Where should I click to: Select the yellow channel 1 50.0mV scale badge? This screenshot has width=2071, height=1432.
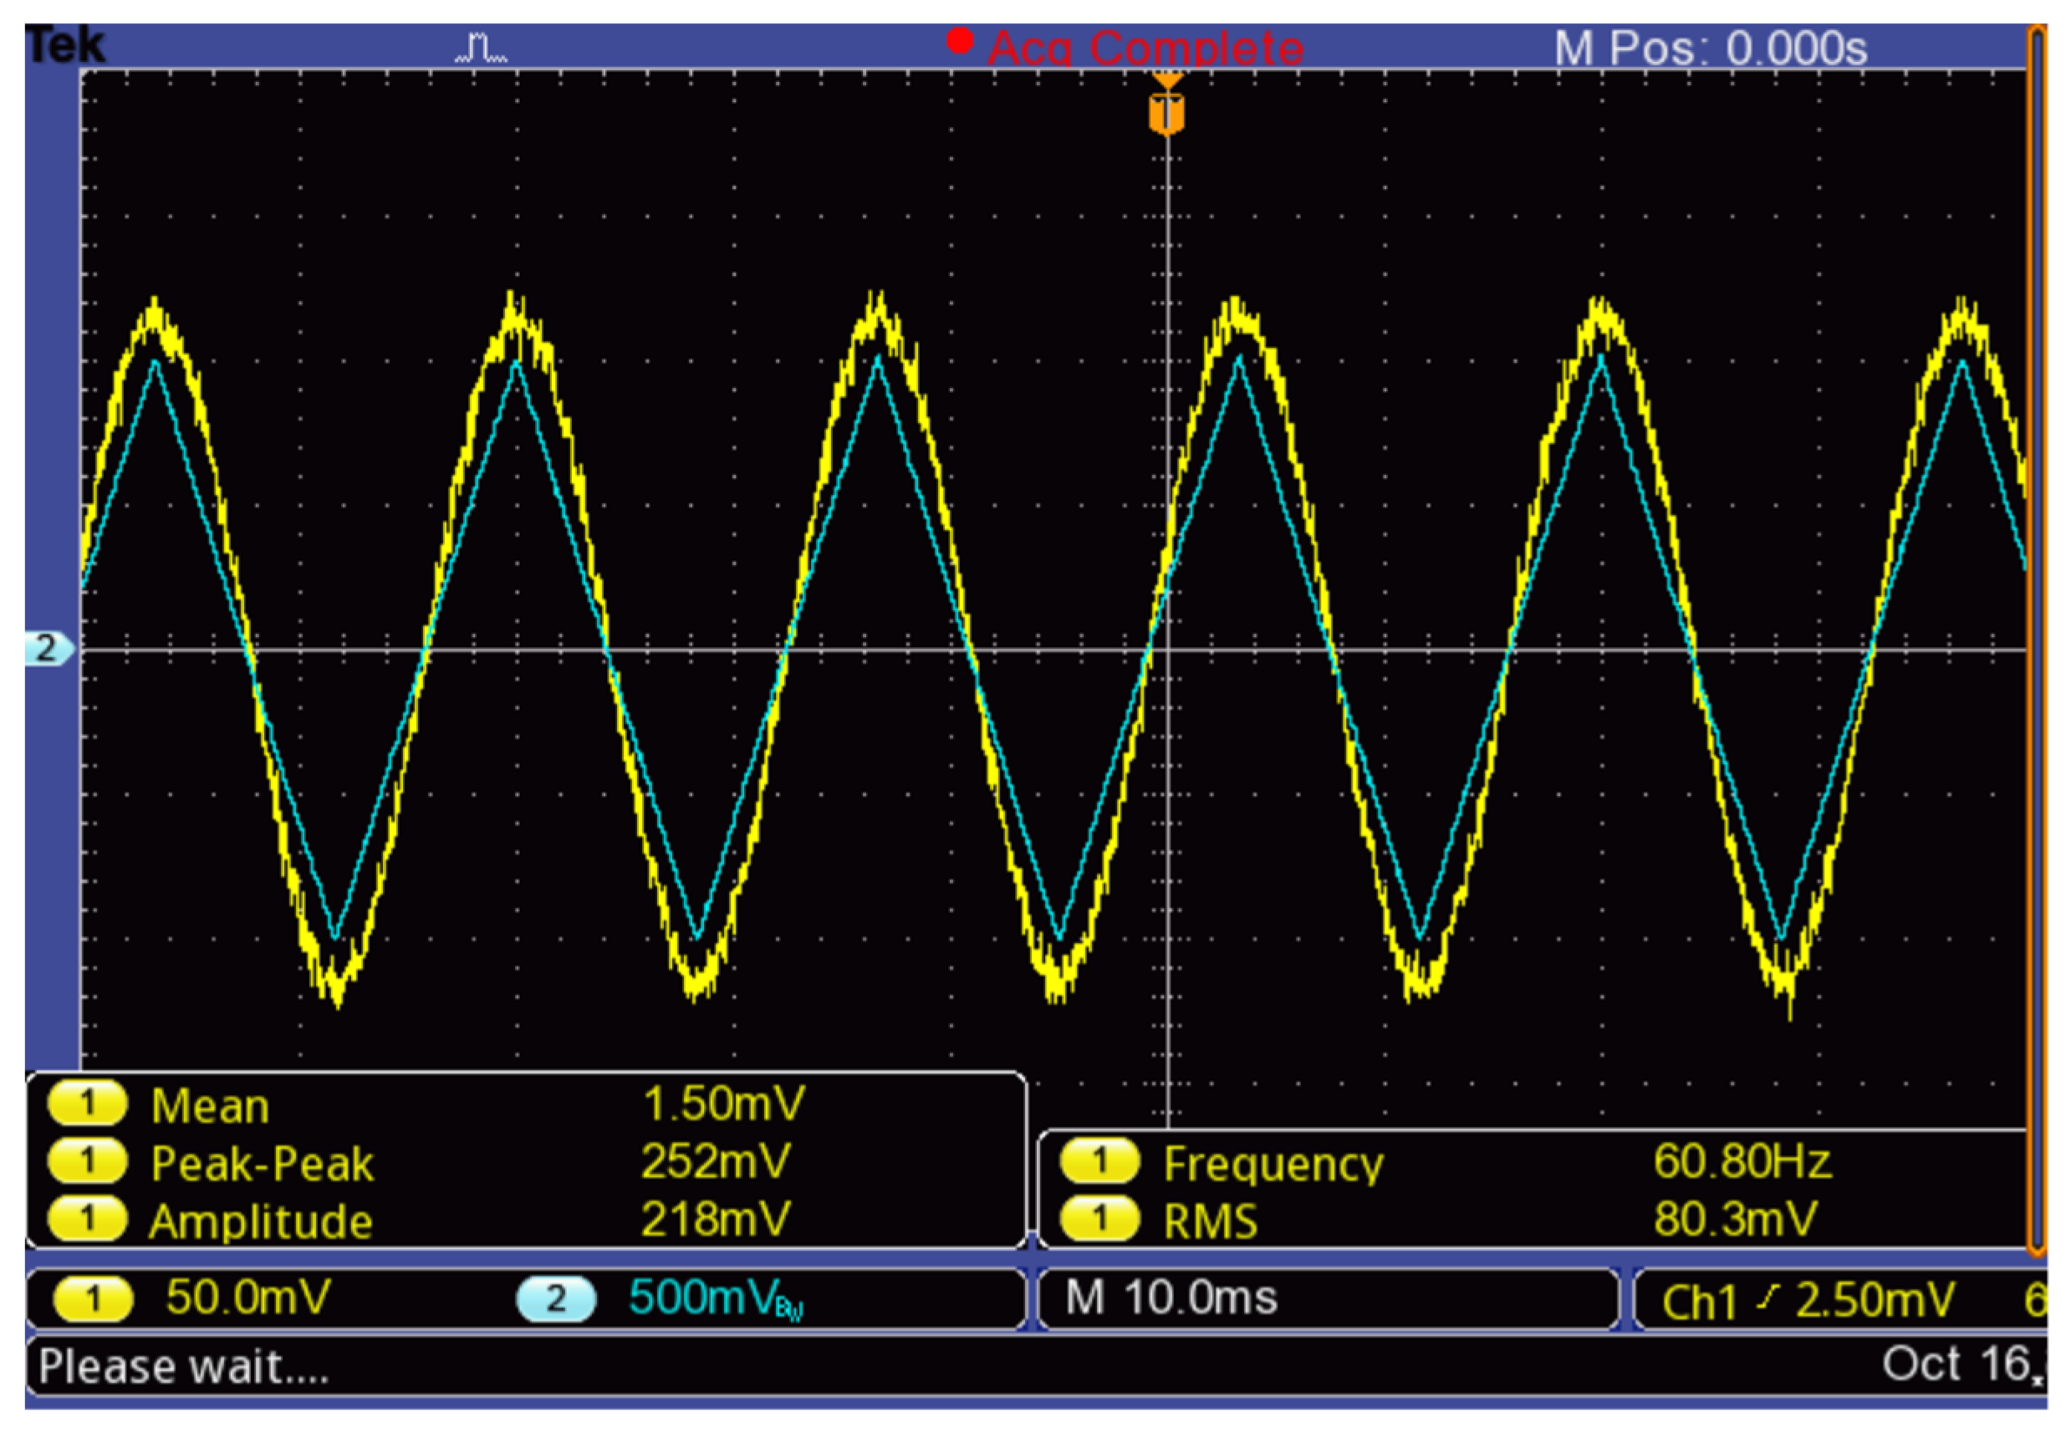pyautogui.click(x=93, y=1300)
